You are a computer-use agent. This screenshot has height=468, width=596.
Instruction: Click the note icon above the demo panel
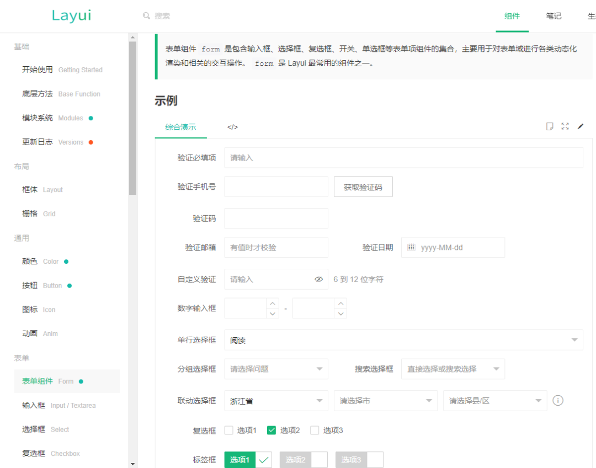tap(550, 126)
